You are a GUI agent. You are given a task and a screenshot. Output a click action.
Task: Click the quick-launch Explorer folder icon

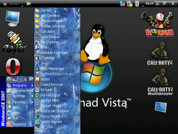[9, 79]
